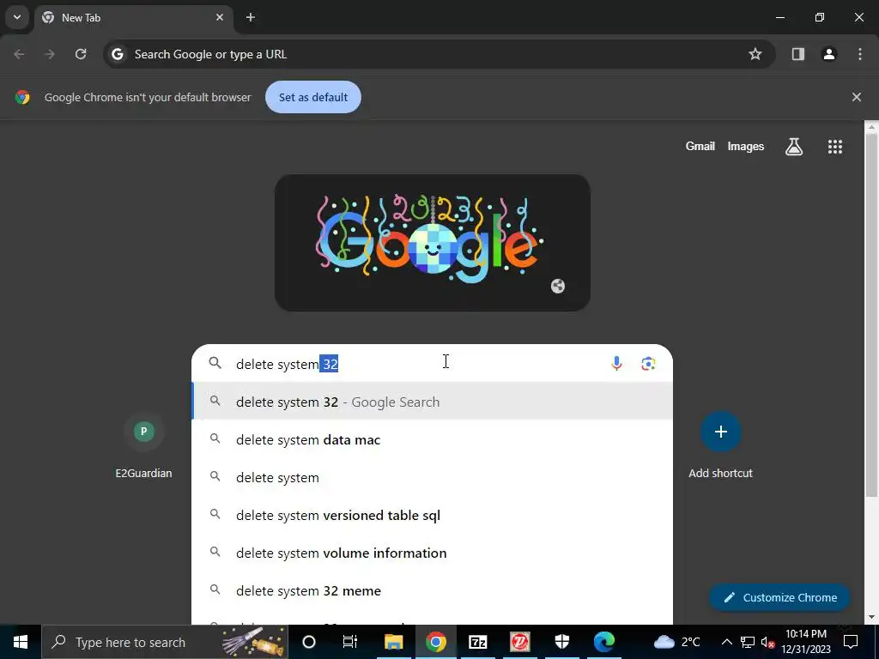Viewport: 879px width, 659px height.
Task: Open File Explorer from taskbar
Action: pyautogui.click(x=393, y=642)
